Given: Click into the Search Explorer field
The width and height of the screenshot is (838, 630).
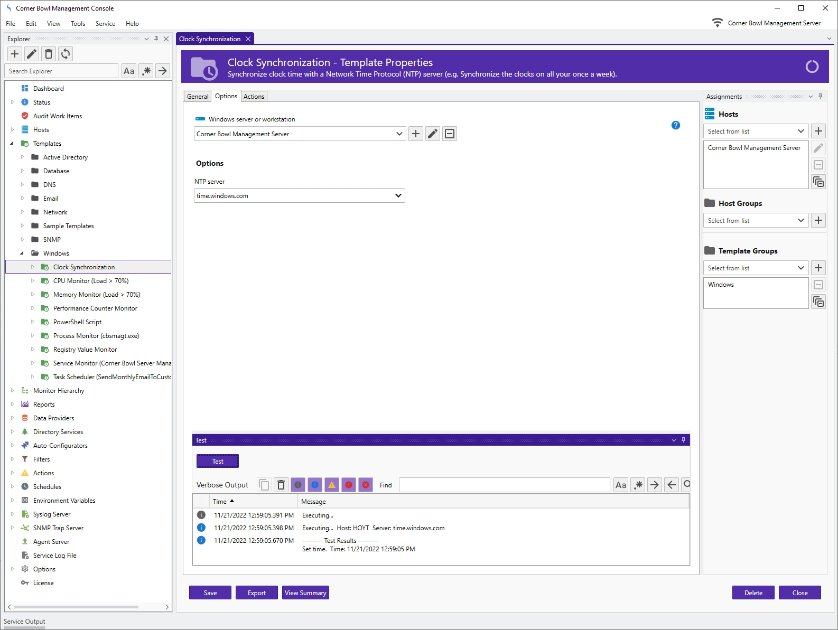Looking at the screenshot, I should tap(61, 71).
